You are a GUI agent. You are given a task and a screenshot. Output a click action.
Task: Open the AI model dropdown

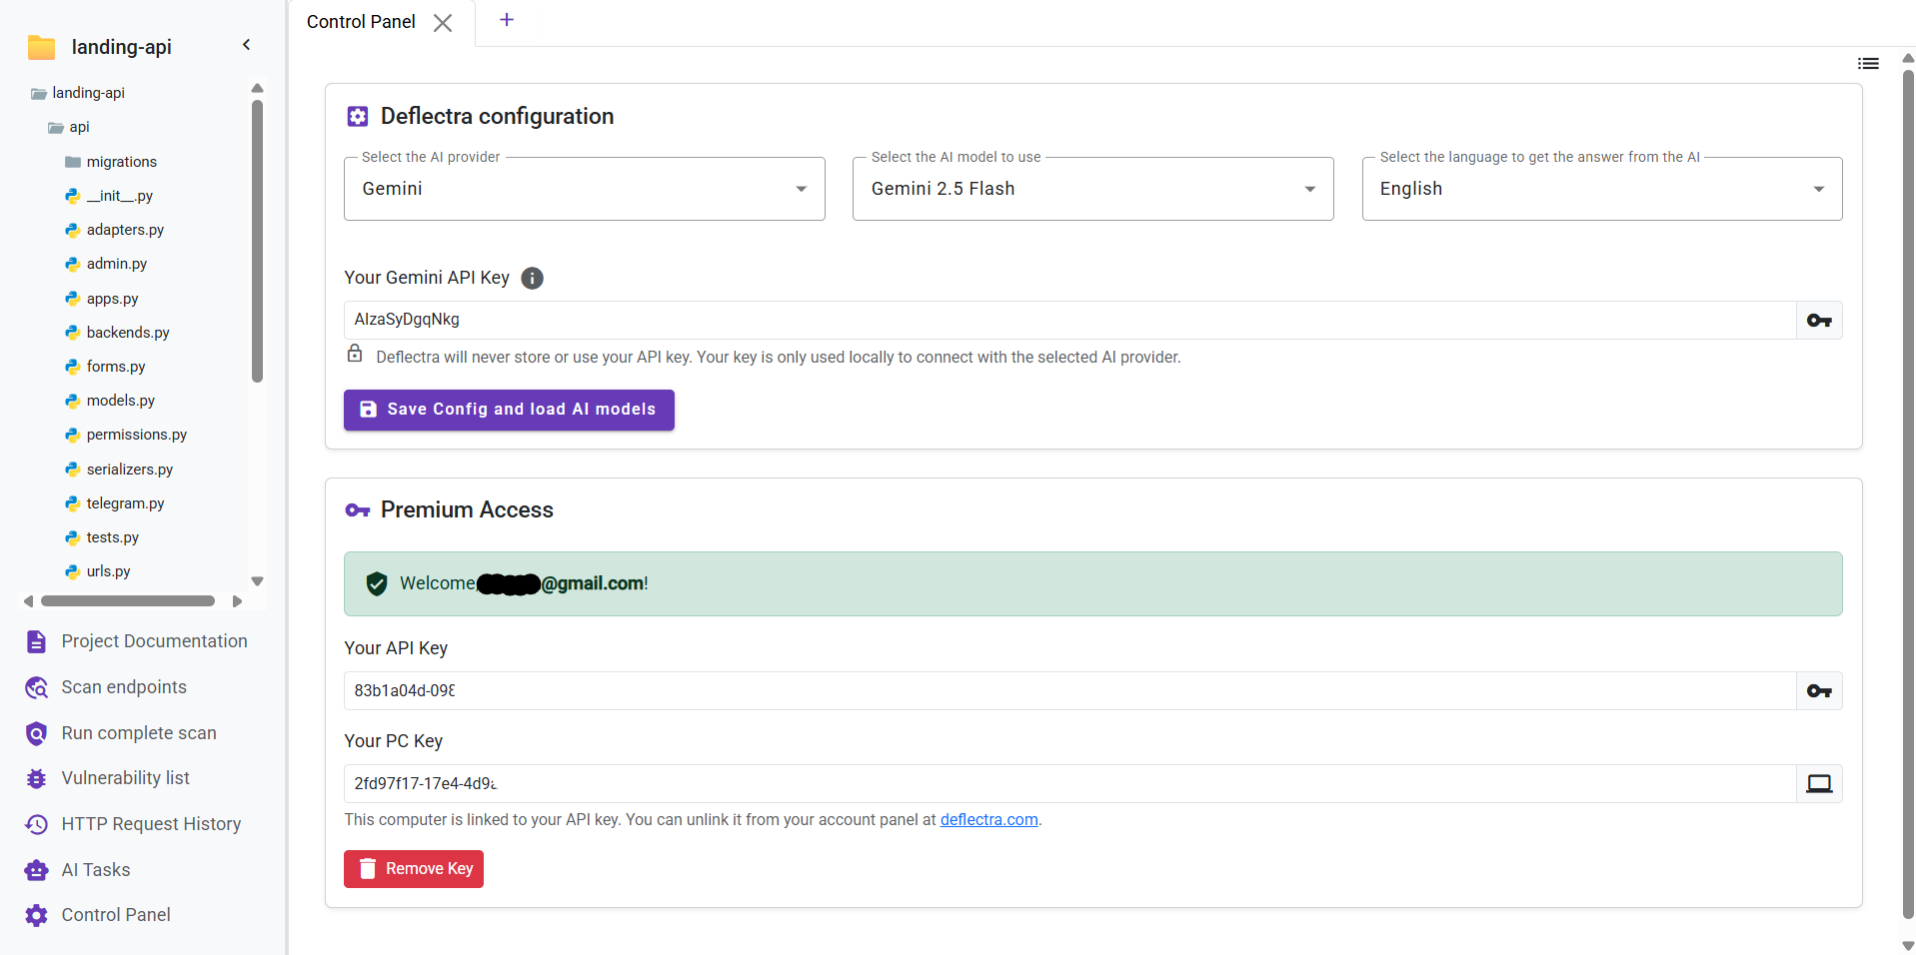[x=1092, y=189]
